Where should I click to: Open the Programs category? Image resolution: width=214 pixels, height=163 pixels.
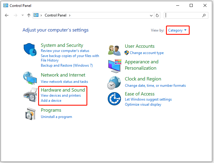coord(51,110)
